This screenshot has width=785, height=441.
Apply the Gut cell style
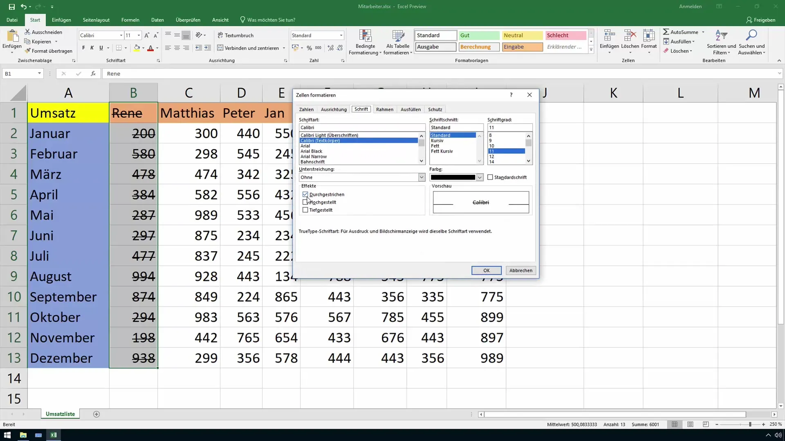pyautogui.click(x=479, y=36)
